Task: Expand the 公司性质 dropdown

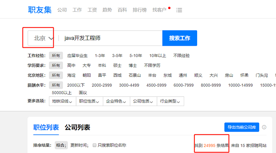Action: click(143, 101)
